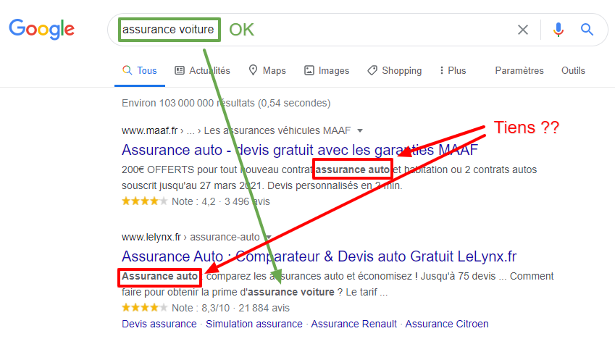The image size is (615, 352).
Task: Expand the dropdown arrow next to lelynx.fr URL
Action: (269, 237)
